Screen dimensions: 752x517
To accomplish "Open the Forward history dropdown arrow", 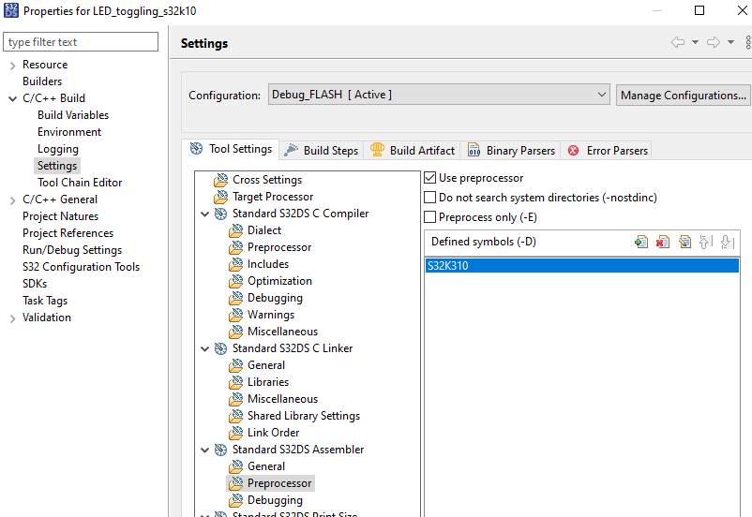I will (730, 42).
